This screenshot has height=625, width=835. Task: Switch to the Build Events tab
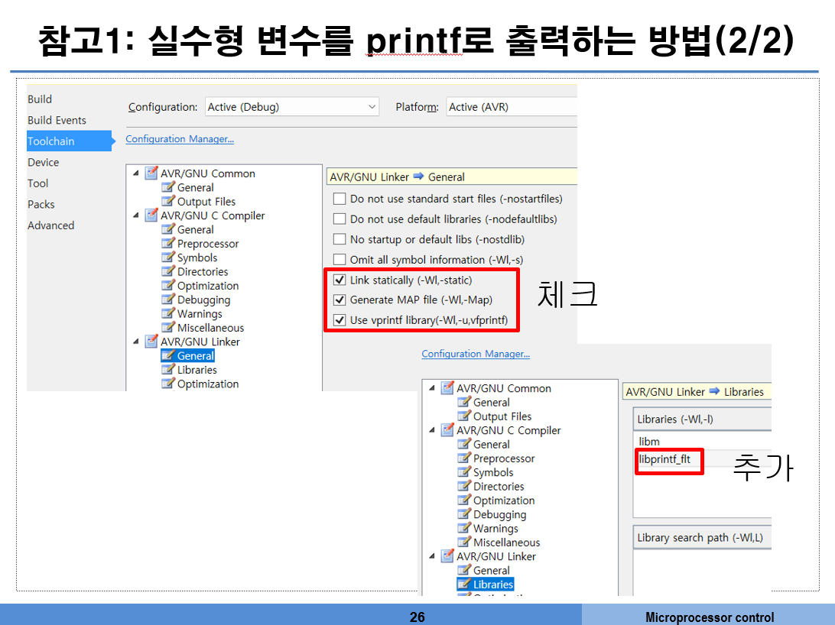57,120
